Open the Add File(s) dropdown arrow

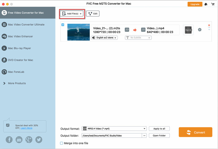(x=81, y=14)
